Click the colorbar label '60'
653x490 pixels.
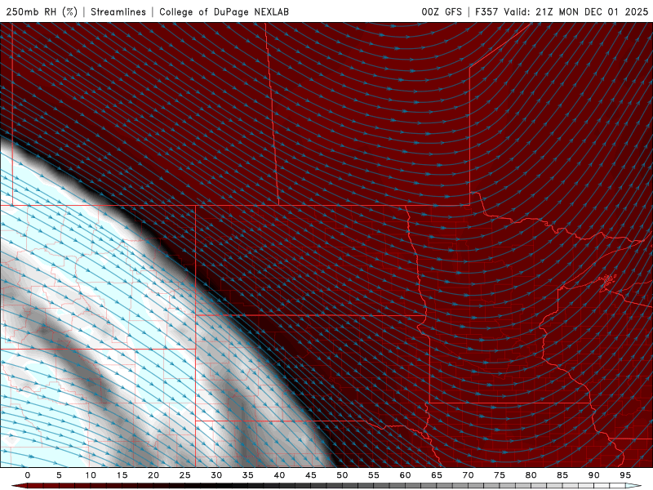point(405,475)
